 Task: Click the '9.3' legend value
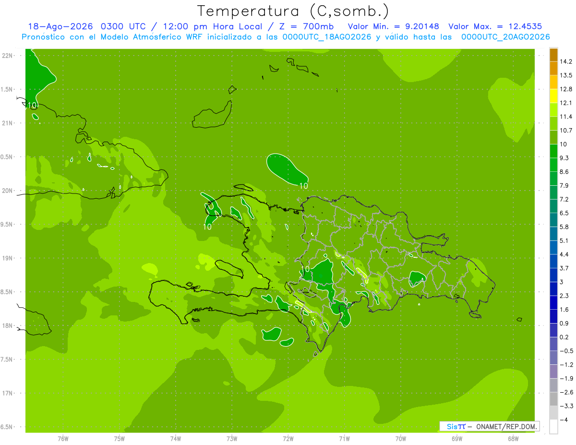point(565,158)
